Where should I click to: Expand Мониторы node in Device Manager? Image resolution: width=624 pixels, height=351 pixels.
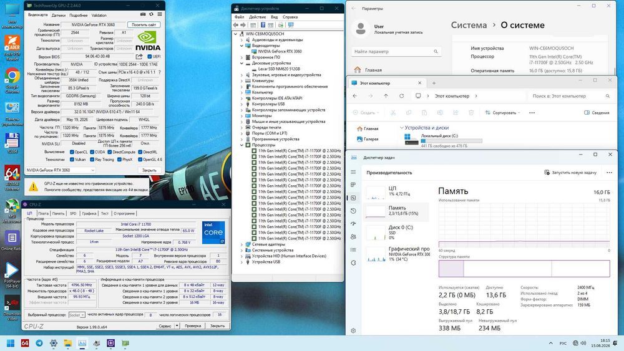pos(241,116)
